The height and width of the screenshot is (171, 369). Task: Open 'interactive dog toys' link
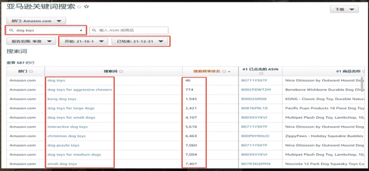pos(68,127)
